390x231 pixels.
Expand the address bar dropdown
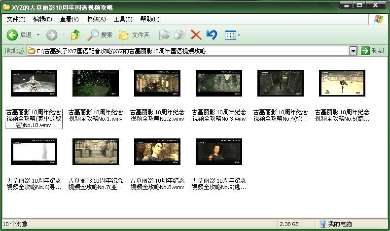(353, 51)
